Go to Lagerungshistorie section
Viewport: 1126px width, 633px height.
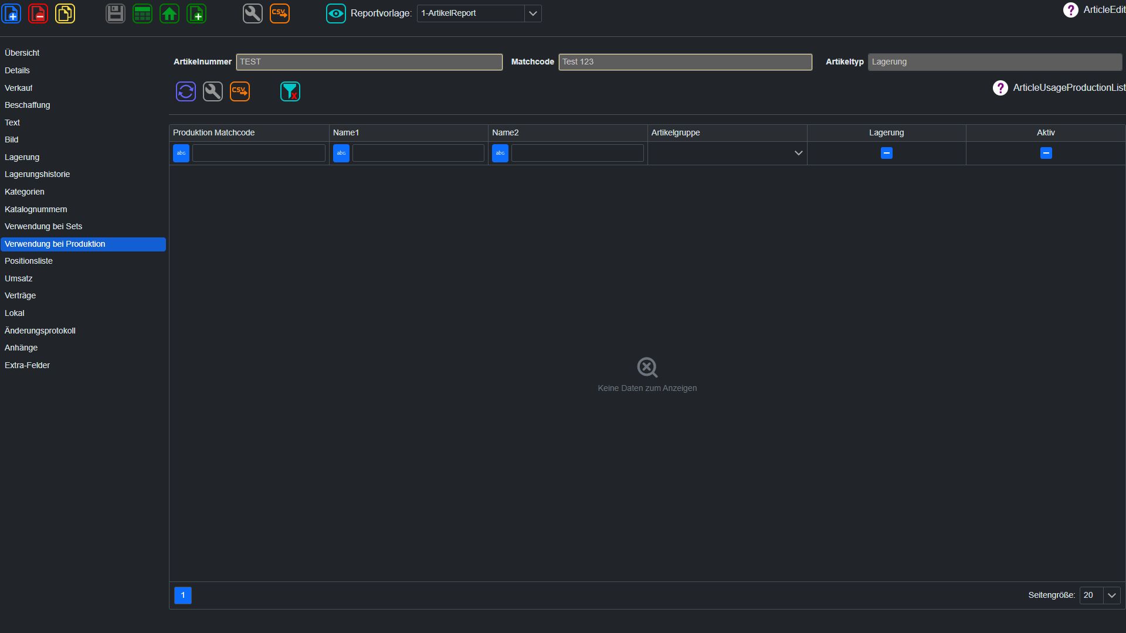pos(83,174)
